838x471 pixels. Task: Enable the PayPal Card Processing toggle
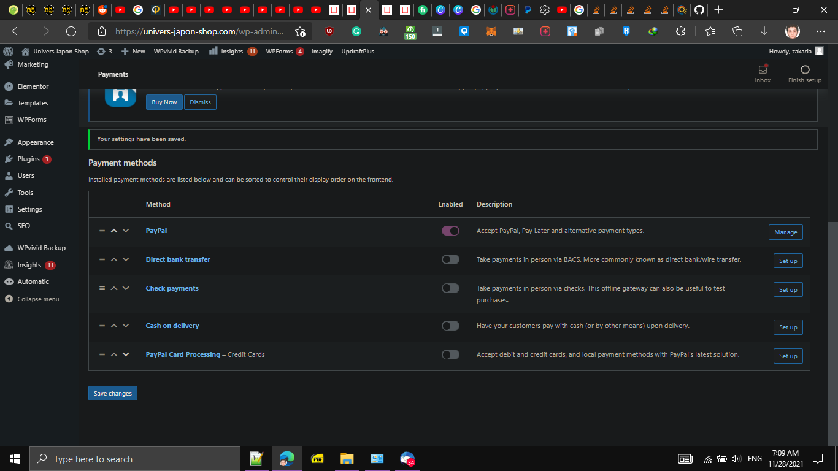(x=450, y=354)
